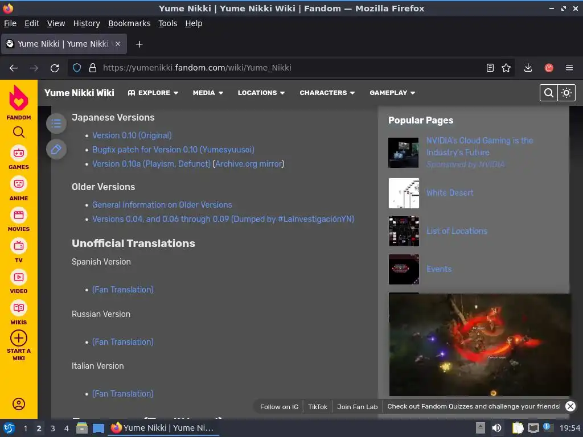Expand the Locations dropdown menu

(x=261, y=93)
